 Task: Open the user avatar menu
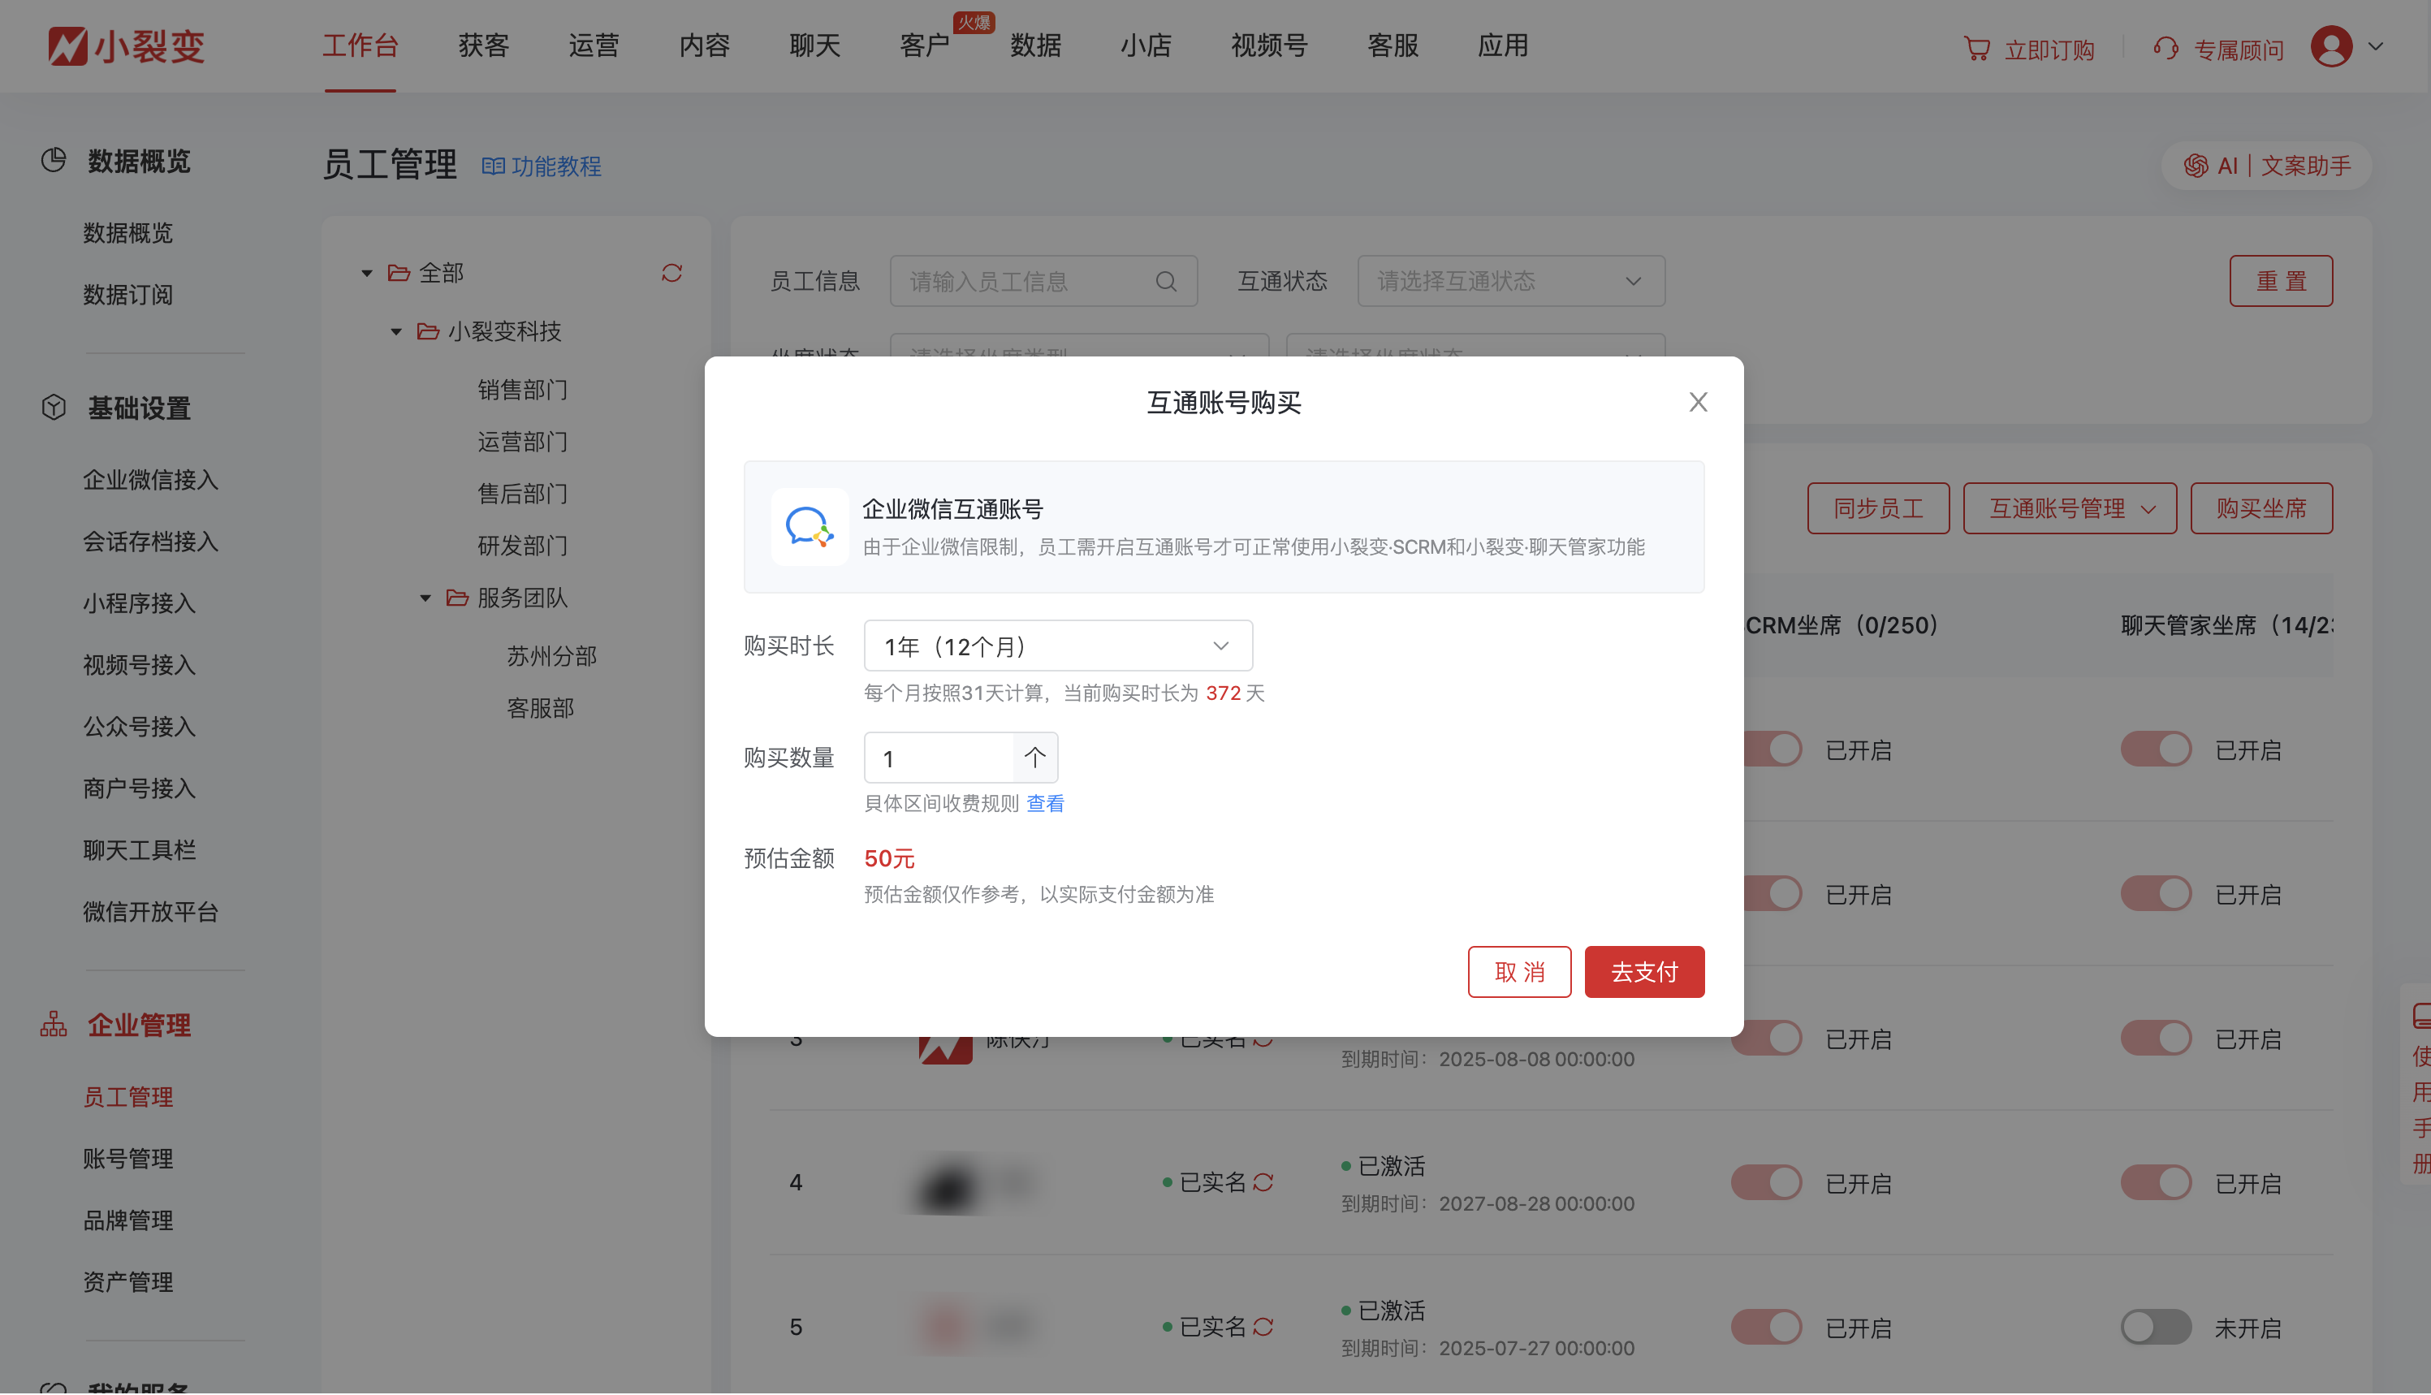2331,46
